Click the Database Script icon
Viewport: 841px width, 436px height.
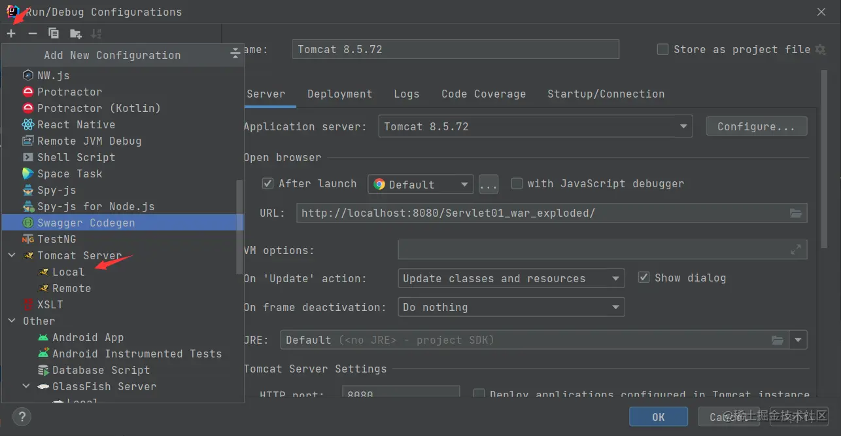(43, 370)
